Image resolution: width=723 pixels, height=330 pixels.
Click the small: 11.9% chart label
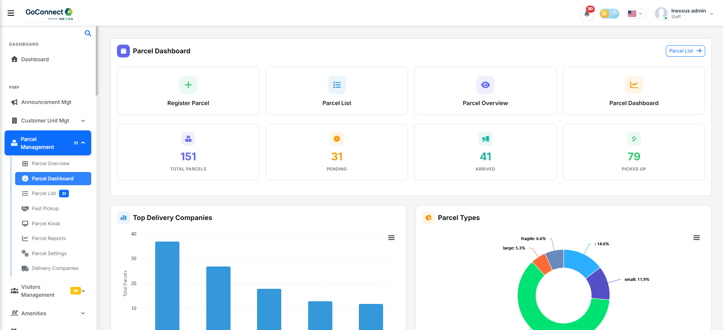[x=637, y=279]
